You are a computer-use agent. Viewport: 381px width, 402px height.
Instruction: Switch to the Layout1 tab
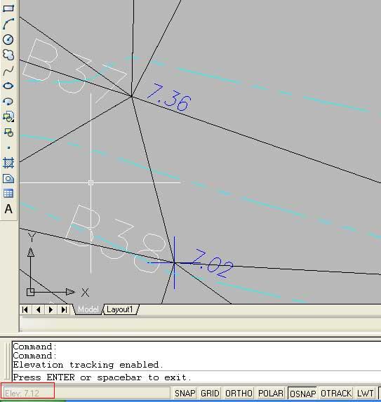120,309
